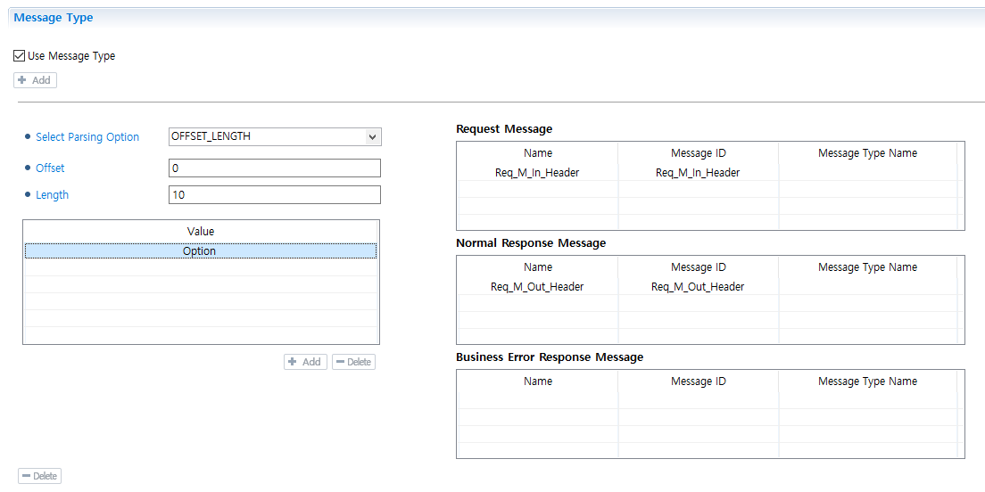Click Name header in Request Message table
The height and width of the screenshot is (492, 985).
[x=538, y=153]
